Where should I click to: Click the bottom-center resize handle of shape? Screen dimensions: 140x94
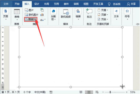pos(71,87)
